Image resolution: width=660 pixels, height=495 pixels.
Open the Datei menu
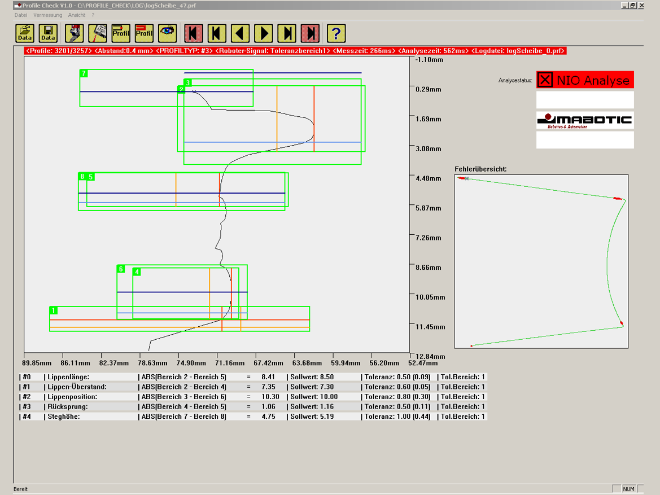pos(21,15)
